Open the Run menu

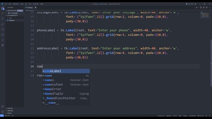coord(30,4)
